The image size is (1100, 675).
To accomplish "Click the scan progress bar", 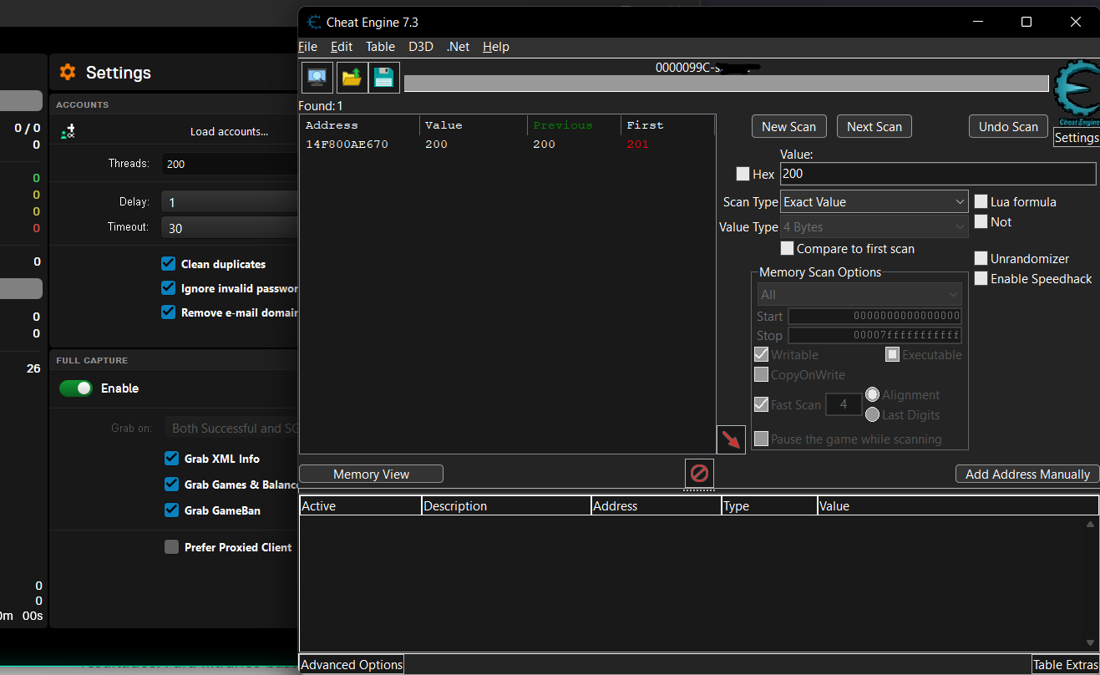I will 726,84.
